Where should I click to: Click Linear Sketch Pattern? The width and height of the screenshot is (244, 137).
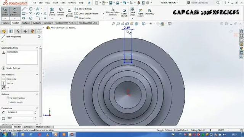coord(87,14)
